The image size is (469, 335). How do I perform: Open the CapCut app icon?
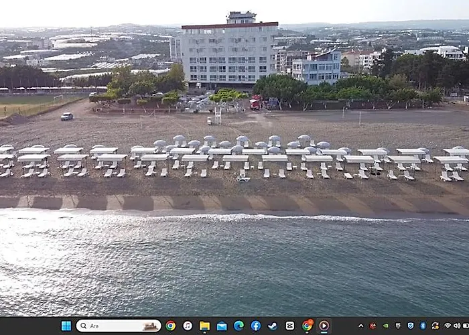(290, 326)
